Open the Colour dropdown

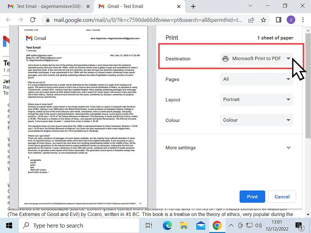[256, 120]
